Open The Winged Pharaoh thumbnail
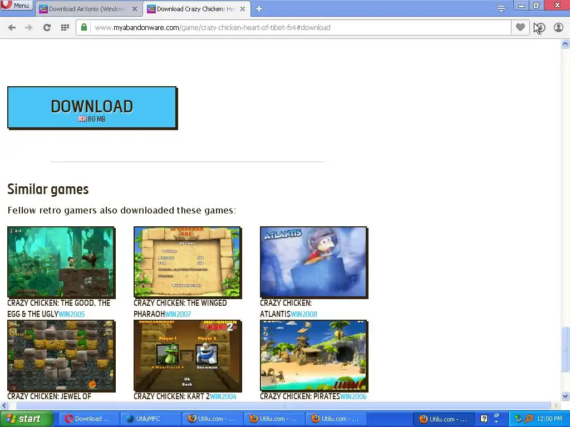This screenshot has width=570, height=427. (x=187, y=262)
